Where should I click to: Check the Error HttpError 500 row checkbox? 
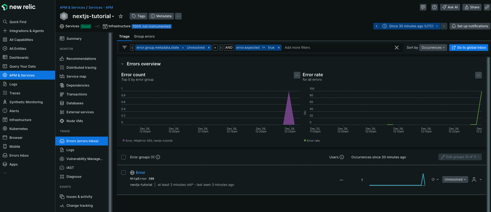point(124,172)
